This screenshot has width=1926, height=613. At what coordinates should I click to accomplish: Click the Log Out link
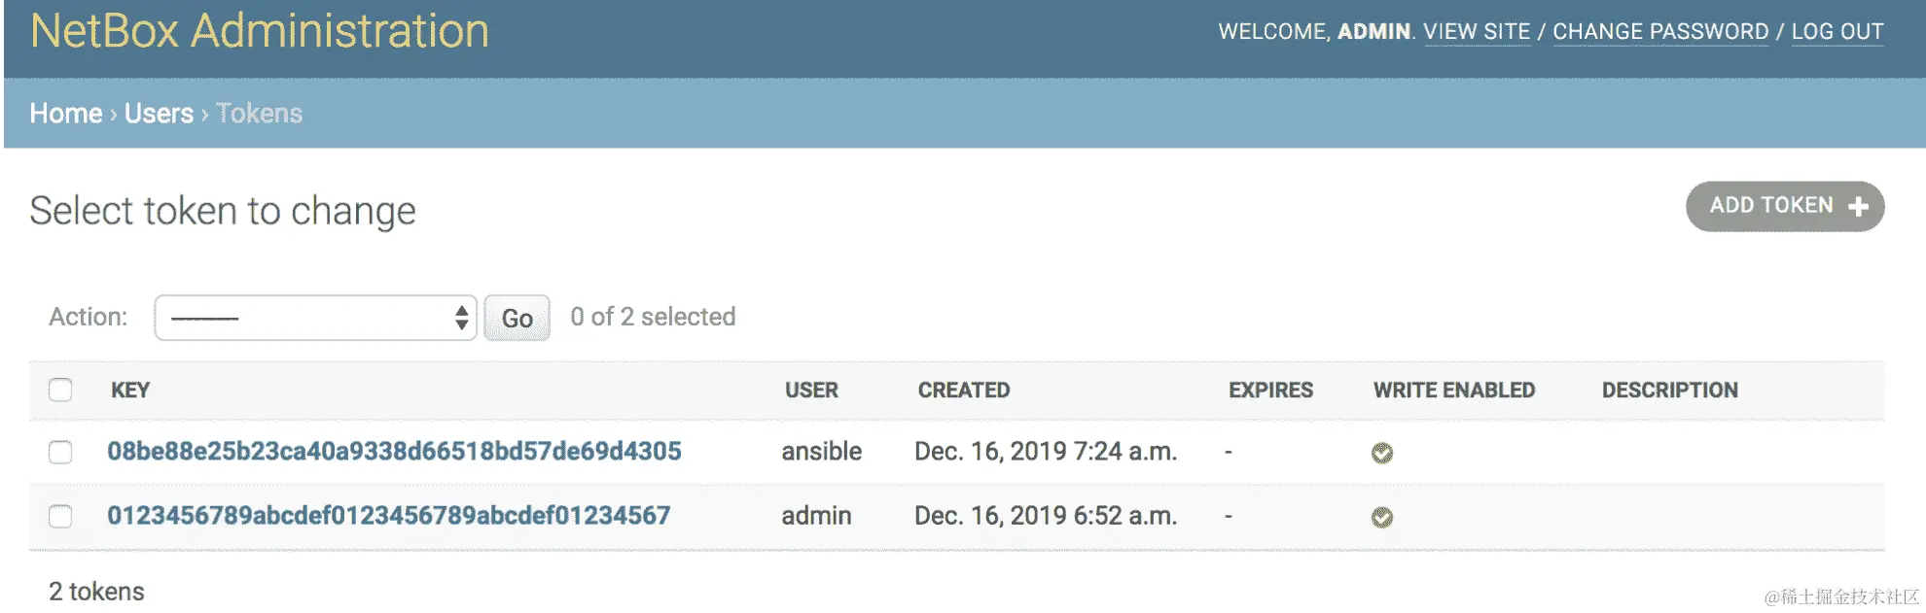tap(1837, 32)
